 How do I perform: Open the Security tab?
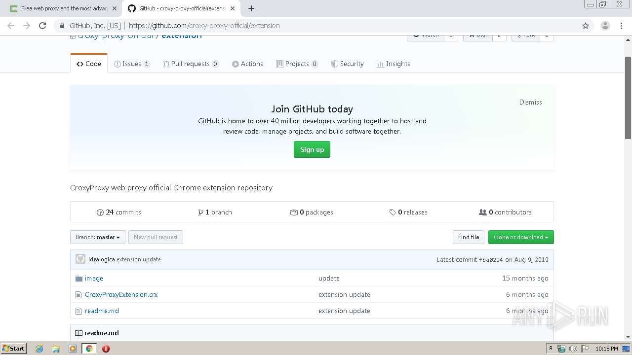[347, 64]
